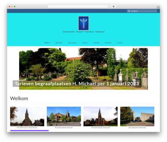Click the parish cross logo image
Viewport: 167px width, 142px height.
[83, 23]
